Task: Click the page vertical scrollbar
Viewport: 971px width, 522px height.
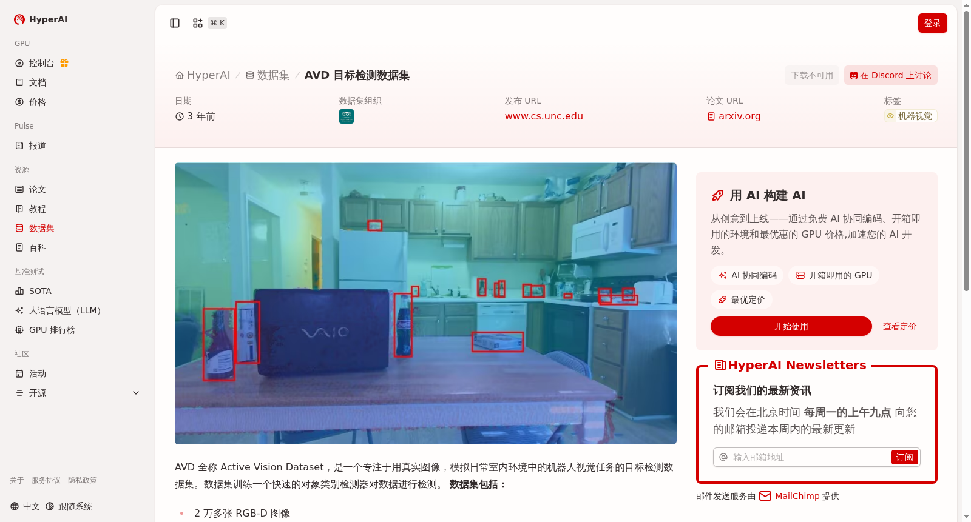Action: tap(966, 152)
